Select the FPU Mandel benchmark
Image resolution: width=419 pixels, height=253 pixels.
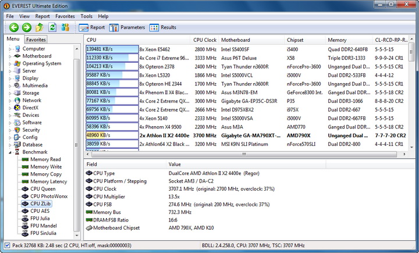tap(44, 226)
